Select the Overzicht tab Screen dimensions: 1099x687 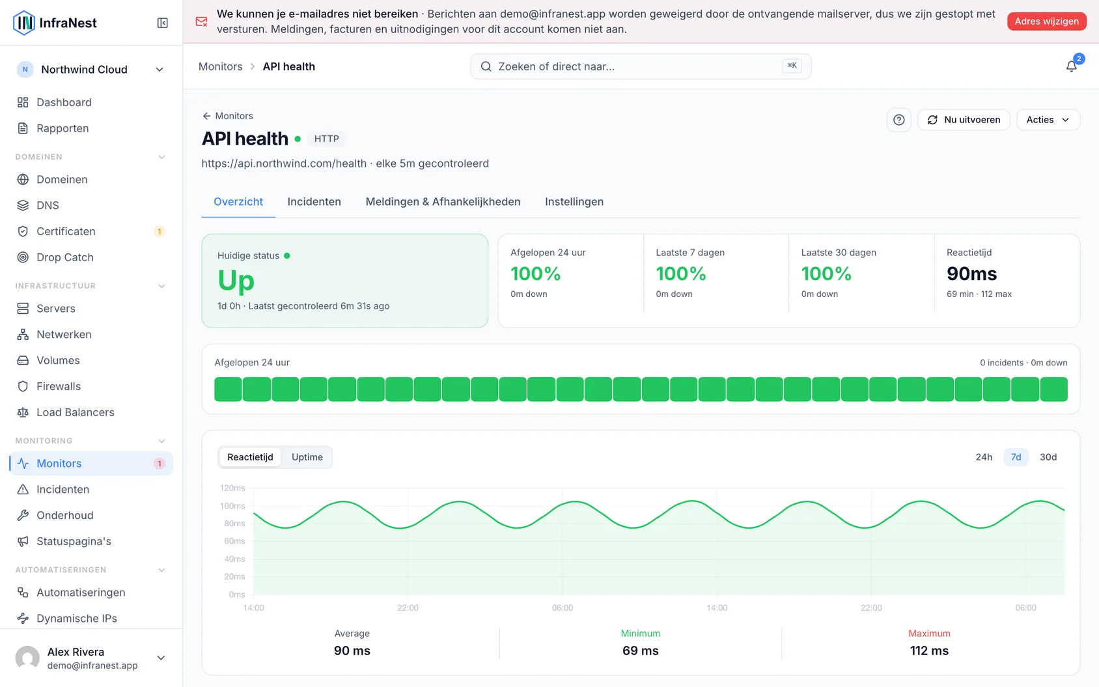click(x=238, y=202)
